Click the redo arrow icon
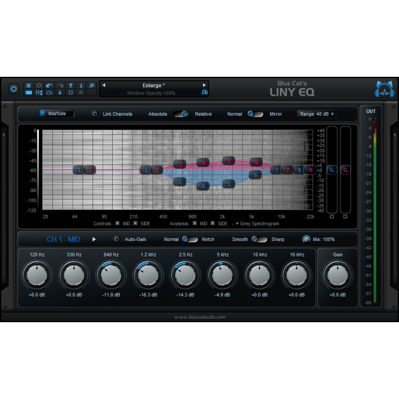Image resolution: width=399 pixels, height=399 pixels. 59,86
